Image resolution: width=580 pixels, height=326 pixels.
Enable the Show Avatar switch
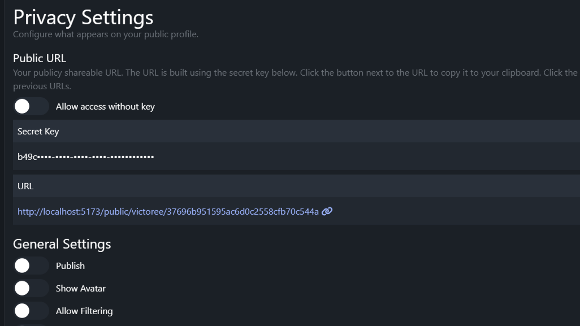(31, 288)
